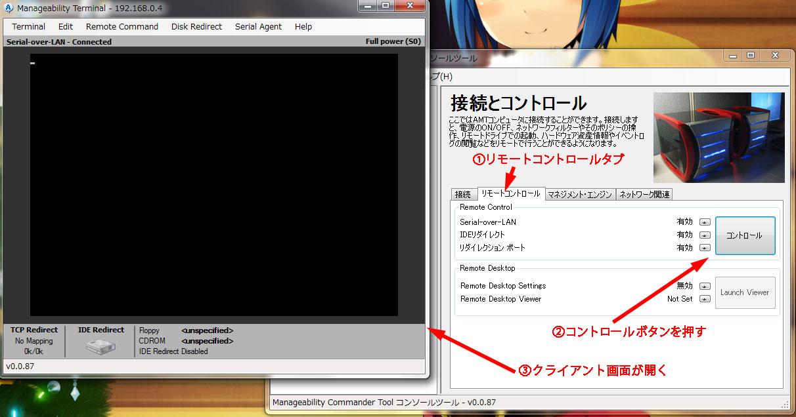Click the 接続とコントロール heading

[518, 103]
